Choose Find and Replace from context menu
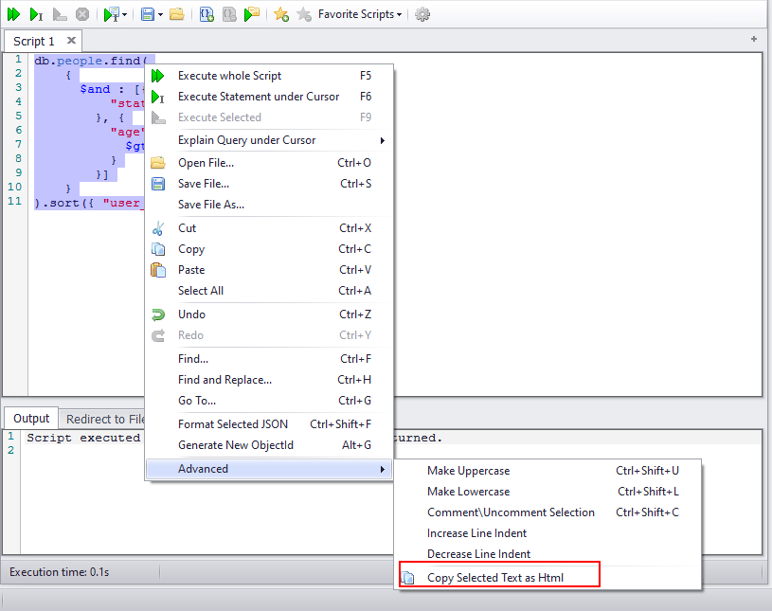Screen dimensions: 772x611 [x=224, y=380]
